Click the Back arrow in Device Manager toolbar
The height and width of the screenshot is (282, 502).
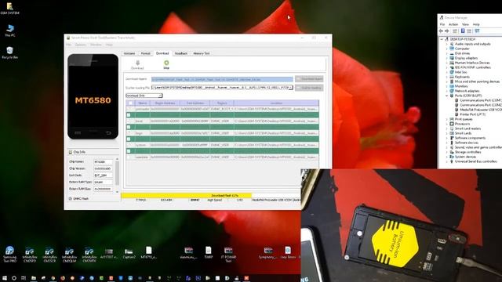[441, 31]
